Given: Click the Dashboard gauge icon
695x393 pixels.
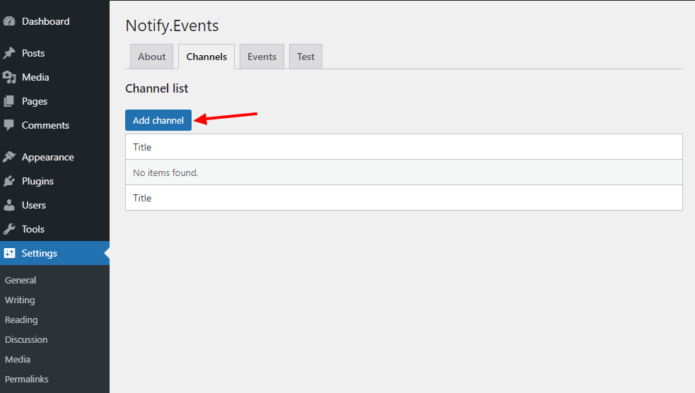Looking at the screenshot, I should (9, 21).
